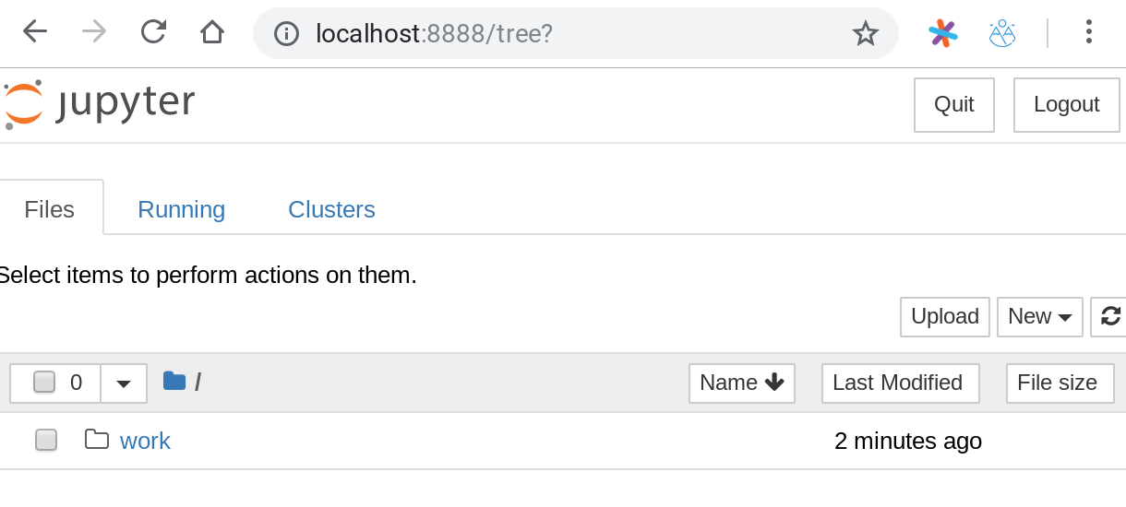Open the selection type dropdown arrow
1126x507 pixels.
click(x=124, y=383)
